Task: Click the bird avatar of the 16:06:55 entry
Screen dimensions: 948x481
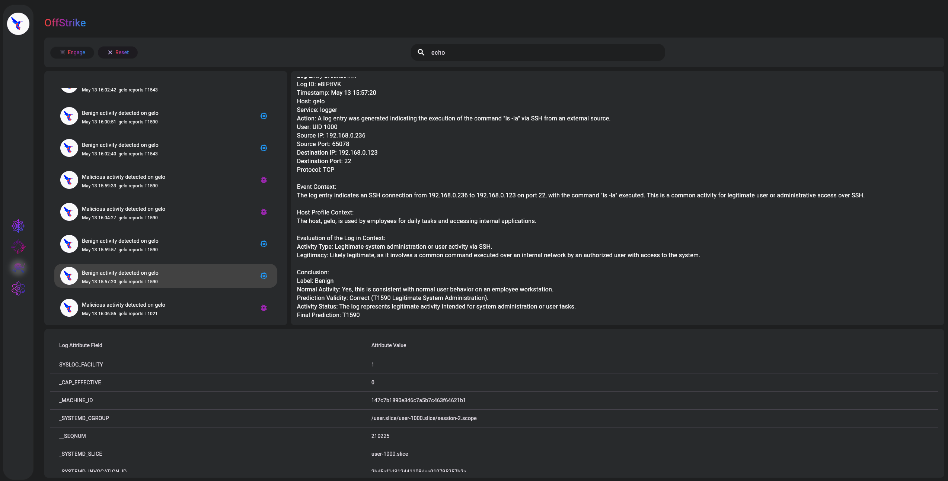Action: coord(69,308)
